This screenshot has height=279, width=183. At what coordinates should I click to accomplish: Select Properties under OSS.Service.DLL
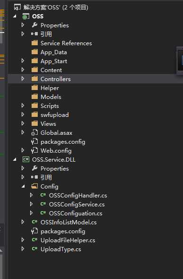(55, 169)
